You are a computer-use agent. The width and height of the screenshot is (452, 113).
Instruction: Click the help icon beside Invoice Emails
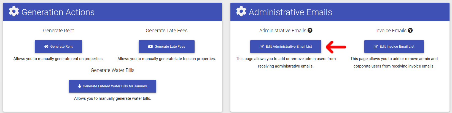click(x=410, y=31)
